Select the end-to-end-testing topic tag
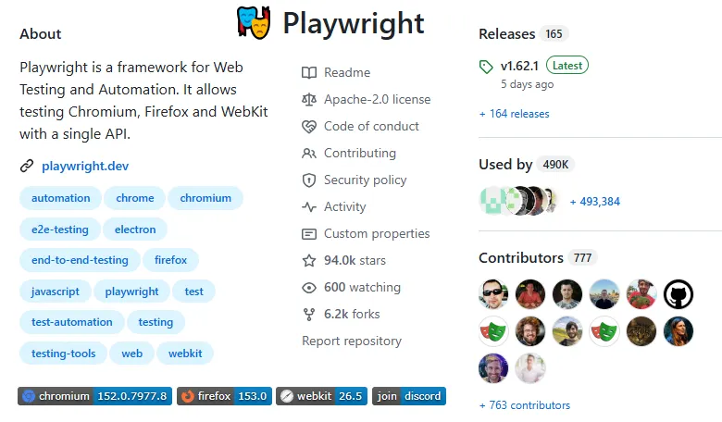This screenshot has width=722, height=422. pyautogui.click(x=81, y=260)
